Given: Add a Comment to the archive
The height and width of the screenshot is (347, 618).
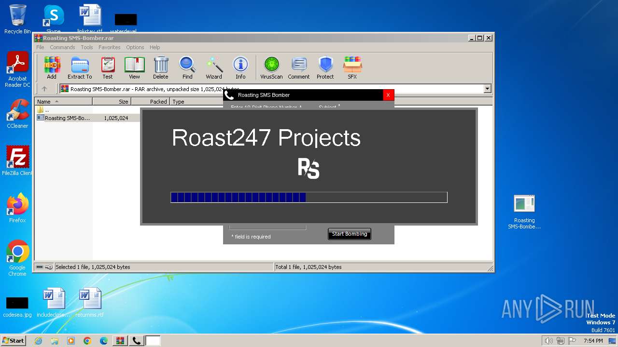Looking at the screenshot, I should (x=299, y=67).
